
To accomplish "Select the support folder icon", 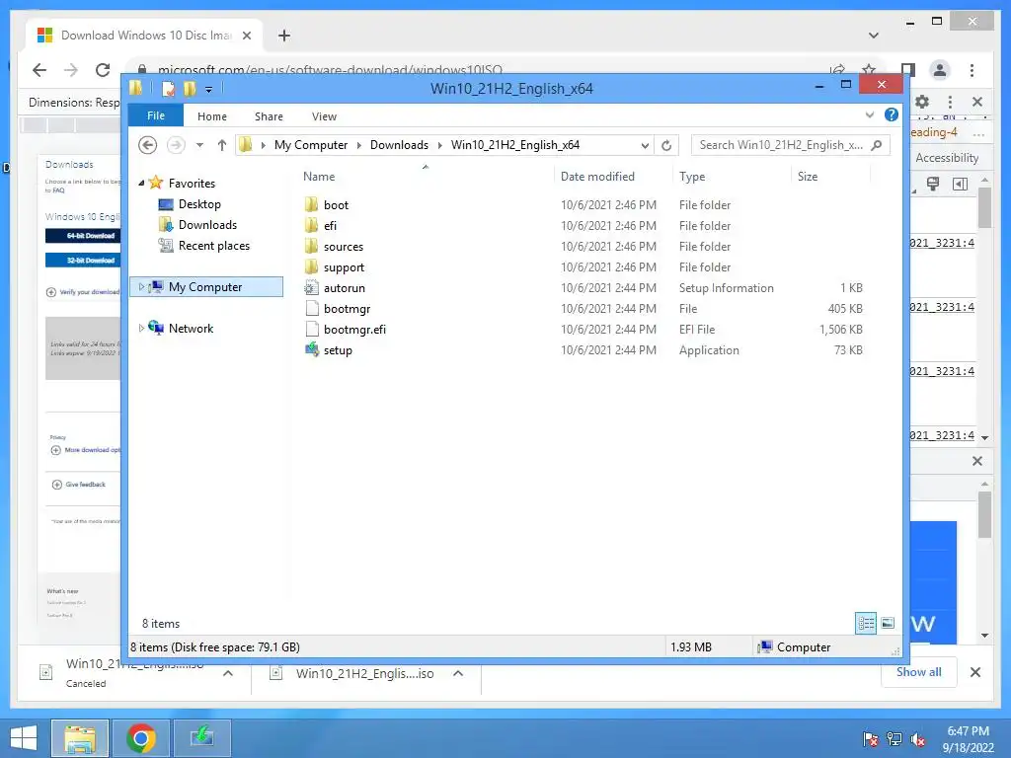I will [311, 266].
